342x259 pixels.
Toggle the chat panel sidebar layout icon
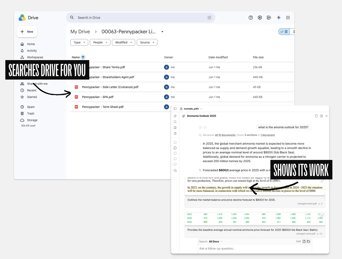175,109
